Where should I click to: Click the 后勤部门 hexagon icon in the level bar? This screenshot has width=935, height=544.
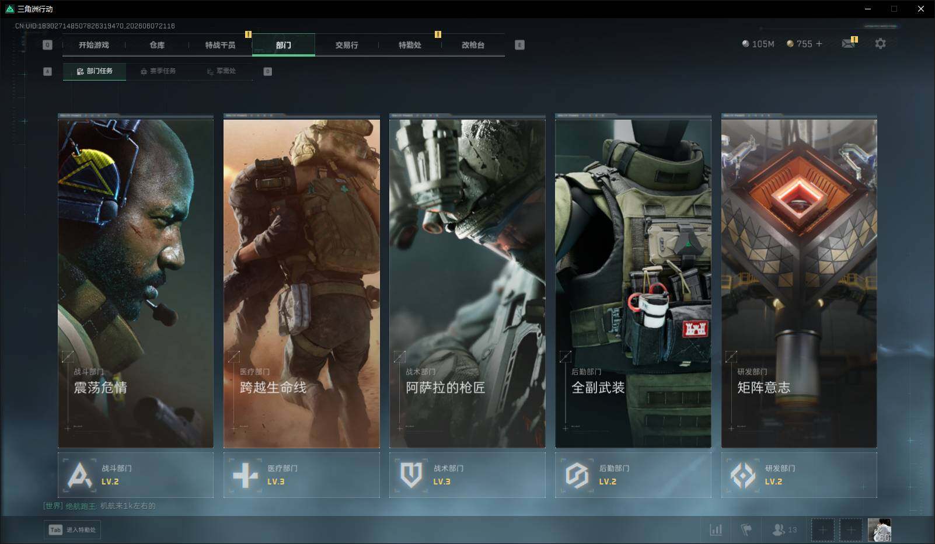[577, 475]
